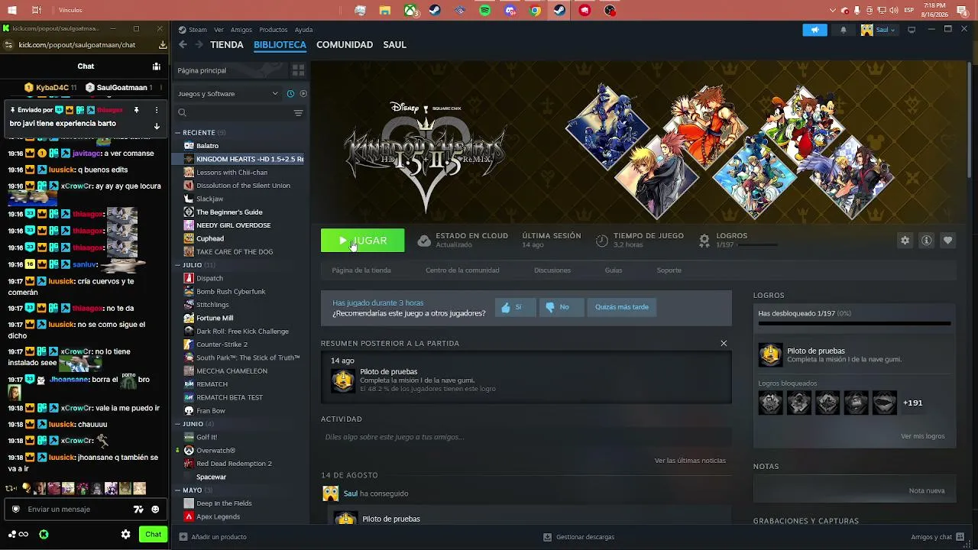Open the Saul account dropdown
978x550 pixels.
click(878, 30)
